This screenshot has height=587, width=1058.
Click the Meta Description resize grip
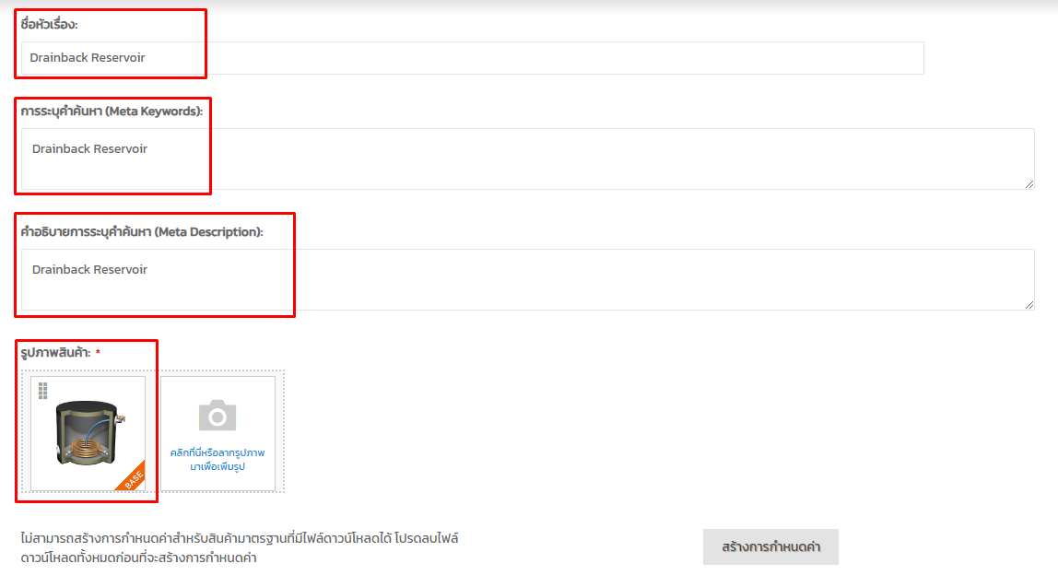tap(1029, 305)
